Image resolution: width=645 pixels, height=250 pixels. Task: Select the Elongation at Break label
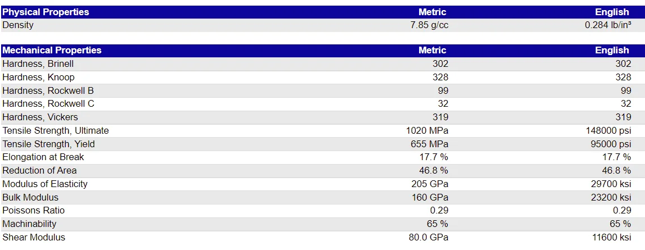click(43, 157)
